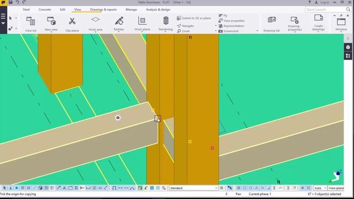The height and width of the screenshot is (199, 354).
Task: Click the Redraw icon
Action: pos(119,21)
